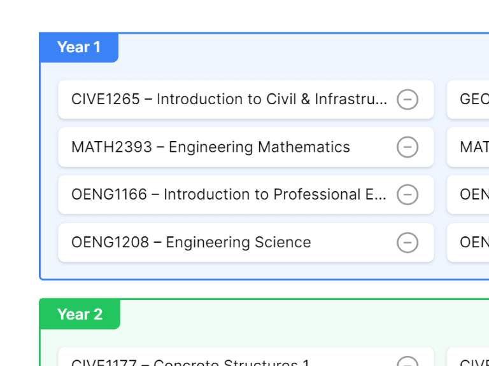This screenshot has width=489, height=366.
Task: Select the cut-off OEN card beside OENG1208
Action: coord(471,243)
